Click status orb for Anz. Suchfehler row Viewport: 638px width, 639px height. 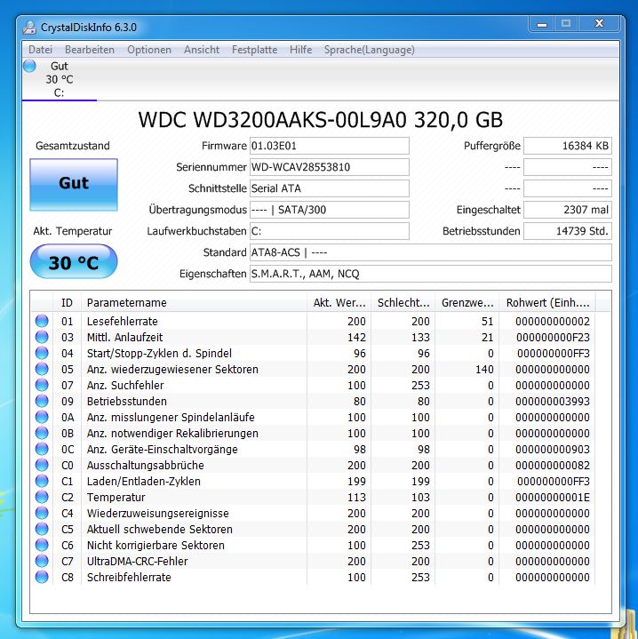point(42,385)
